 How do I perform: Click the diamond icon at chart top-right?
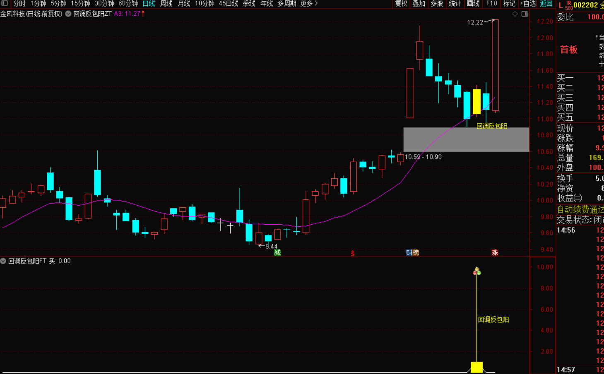click(515, 14)
